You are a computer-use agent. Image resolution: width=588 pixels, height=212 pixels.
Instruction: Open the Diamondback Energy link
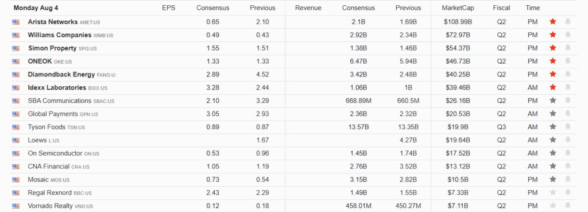(61, 75)
